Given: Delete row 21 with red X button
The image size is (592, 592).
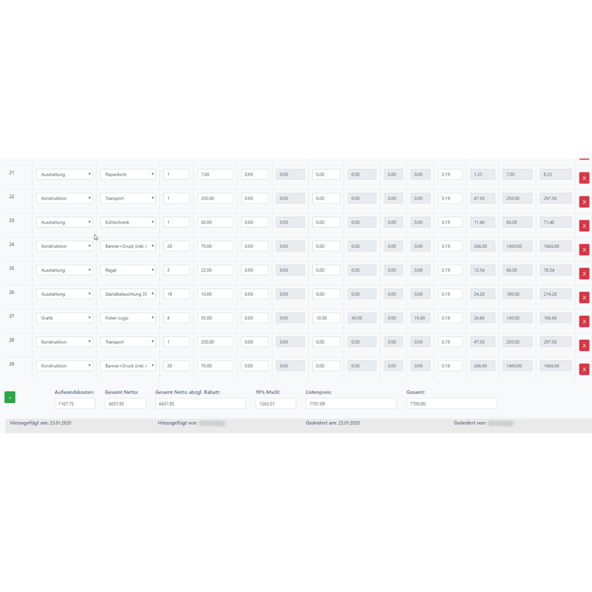Looking at the screenshot, I should [584, 178].
